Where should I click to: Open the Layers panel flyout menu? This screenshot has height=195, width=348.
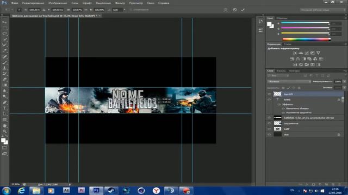coord(345,71)
